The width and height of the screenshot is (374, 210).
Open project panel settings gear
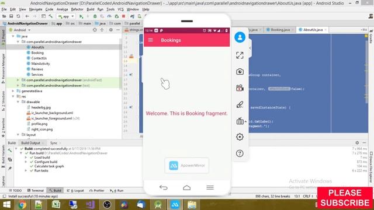pos(111,30)
